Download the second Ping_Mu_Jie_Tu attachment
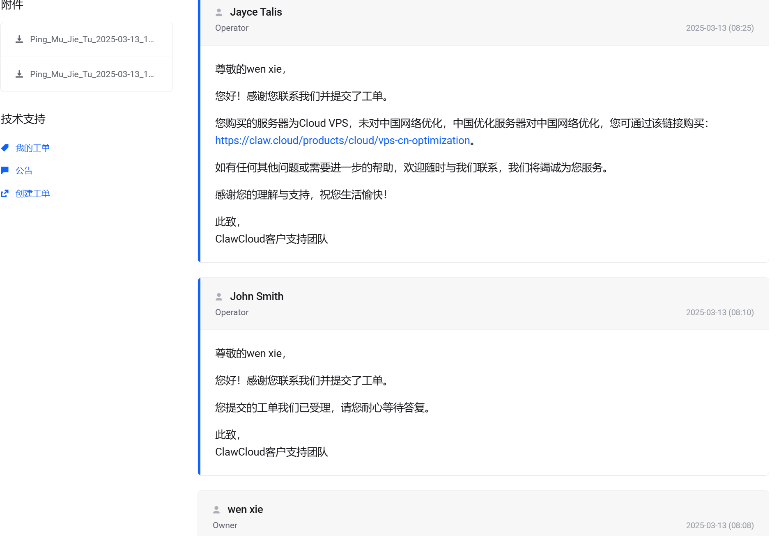Viewport: 779px width, 536px height. click(19, 74)
